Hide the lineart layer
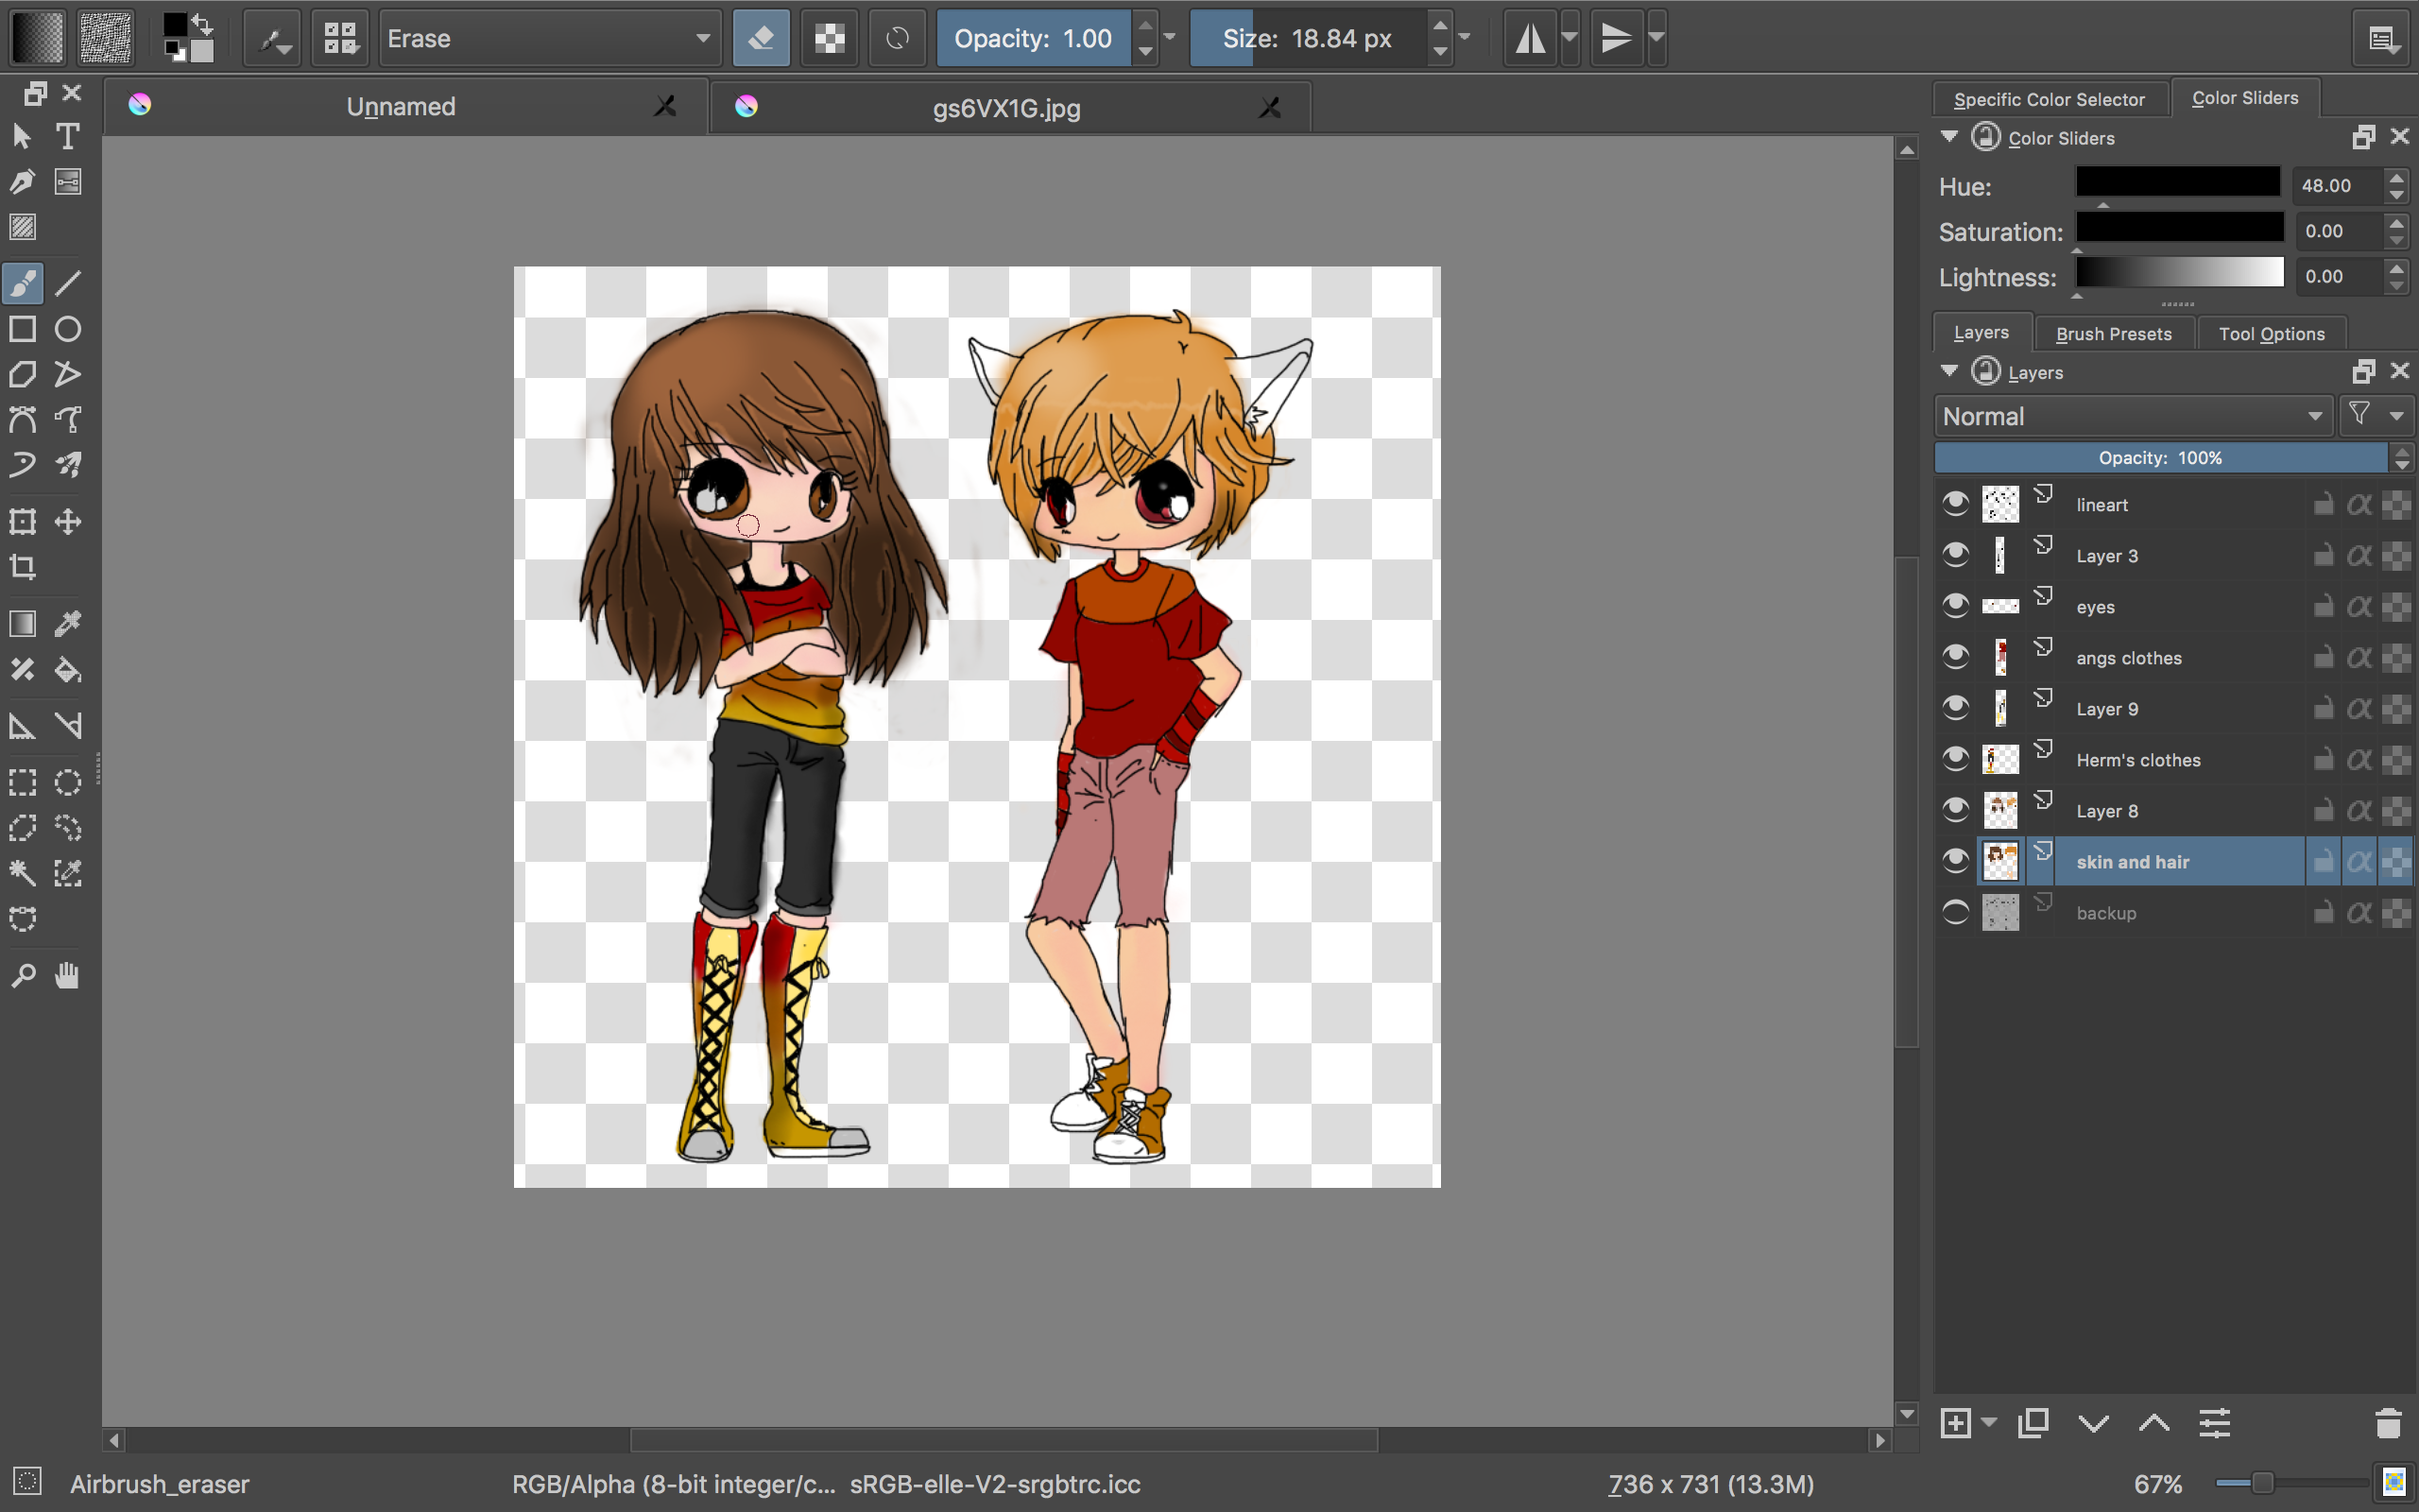This screenshot has height=1512, width=2419. pos(1955,504)
